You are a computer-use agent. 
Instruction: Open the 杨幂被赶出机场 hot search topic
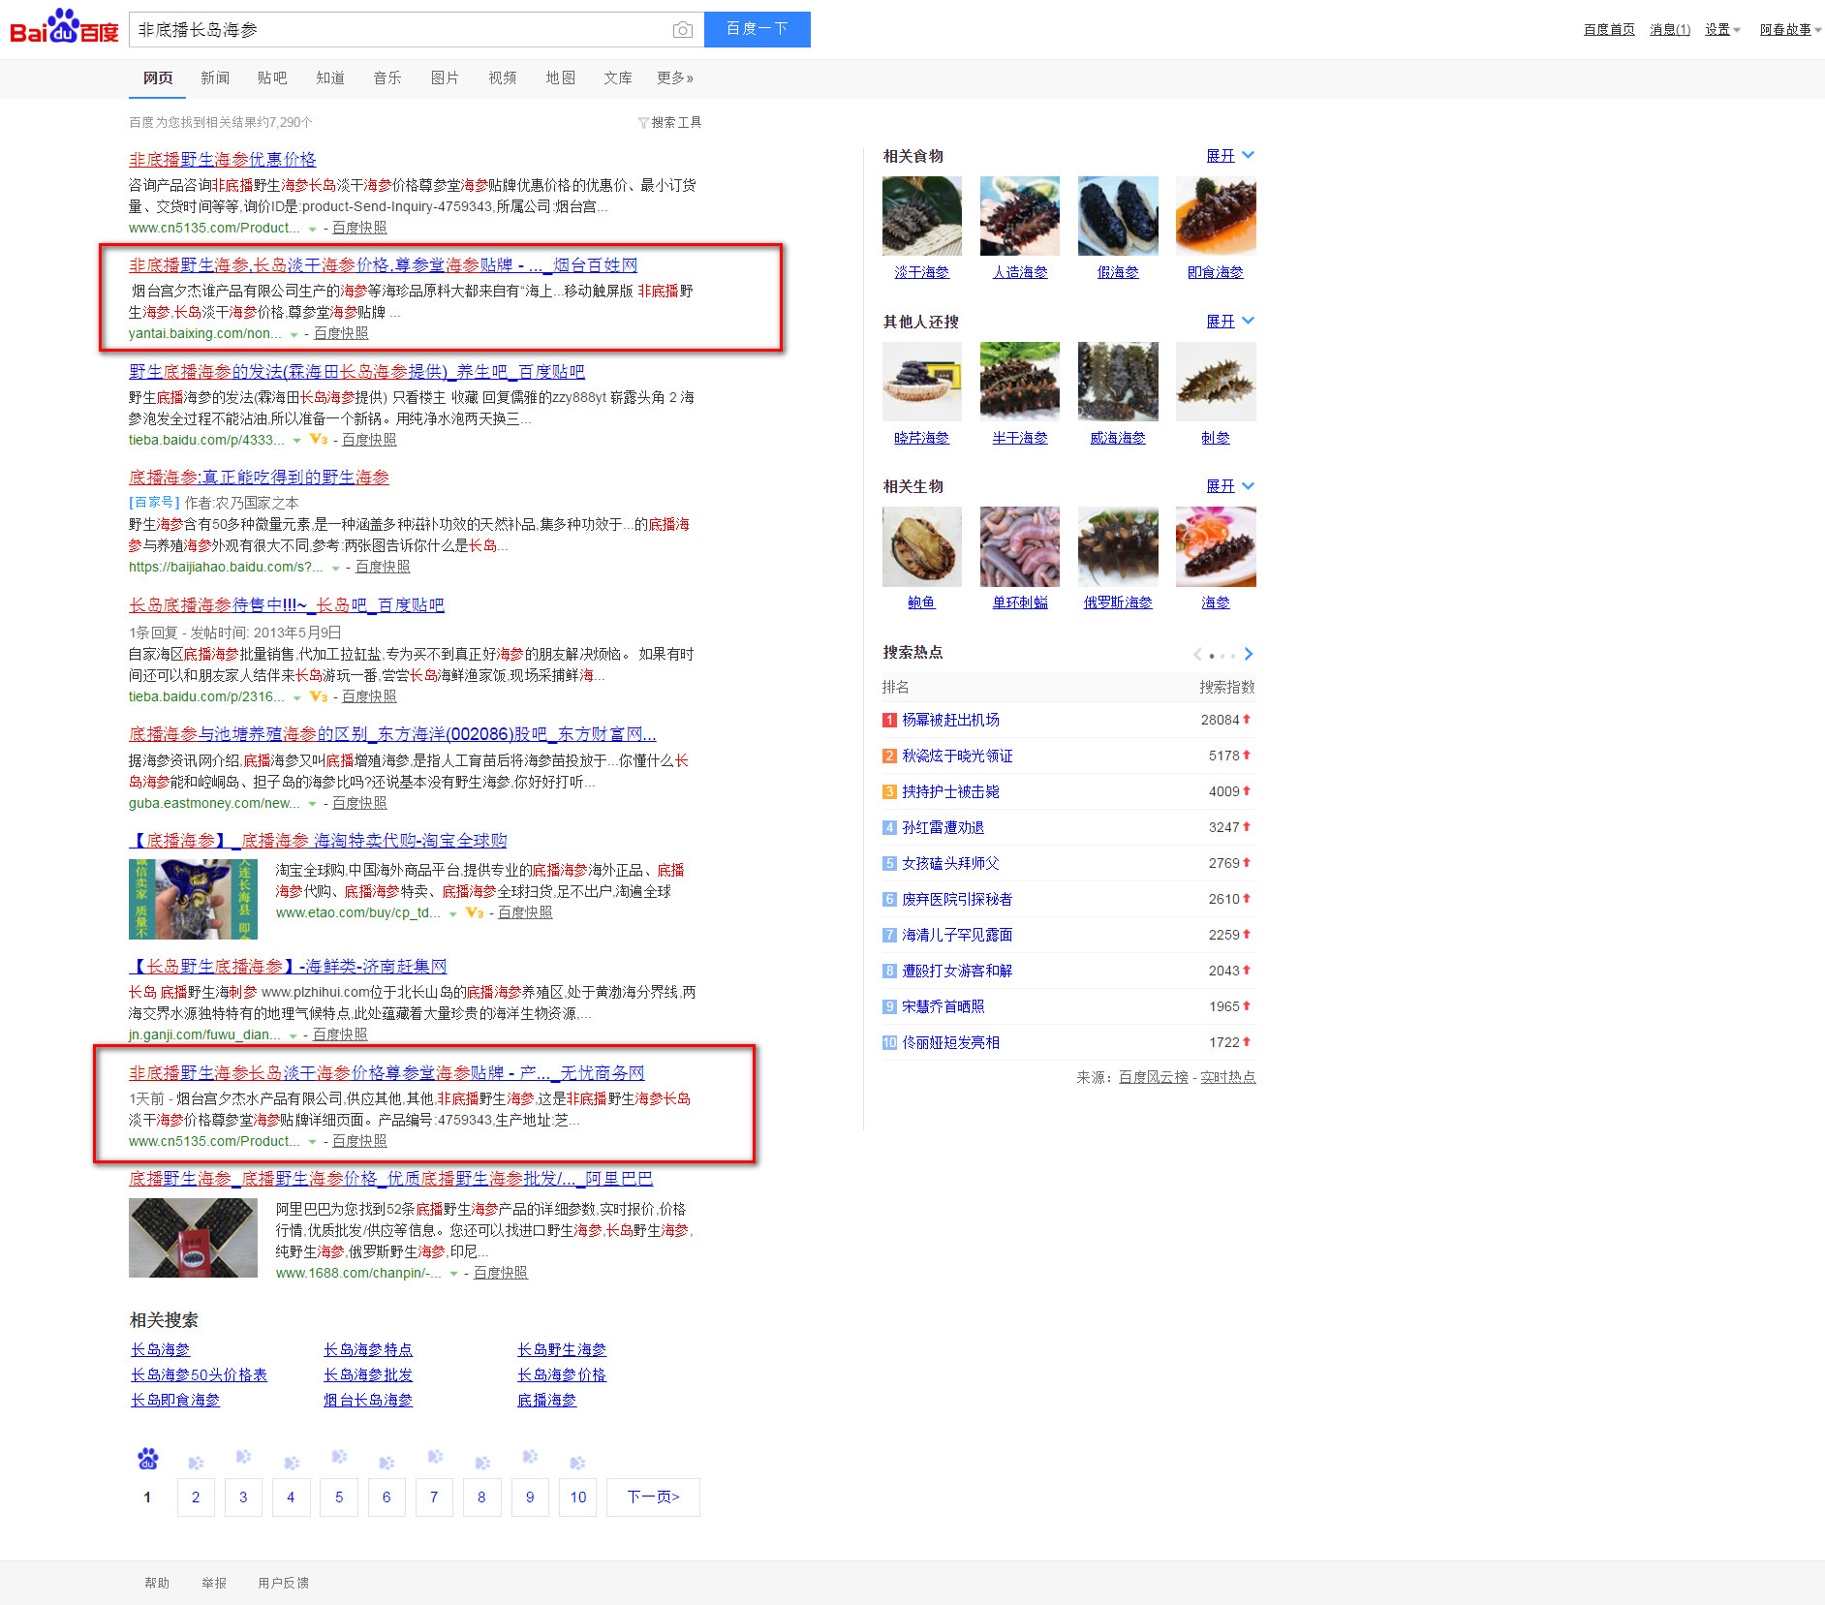coord(950,720)
